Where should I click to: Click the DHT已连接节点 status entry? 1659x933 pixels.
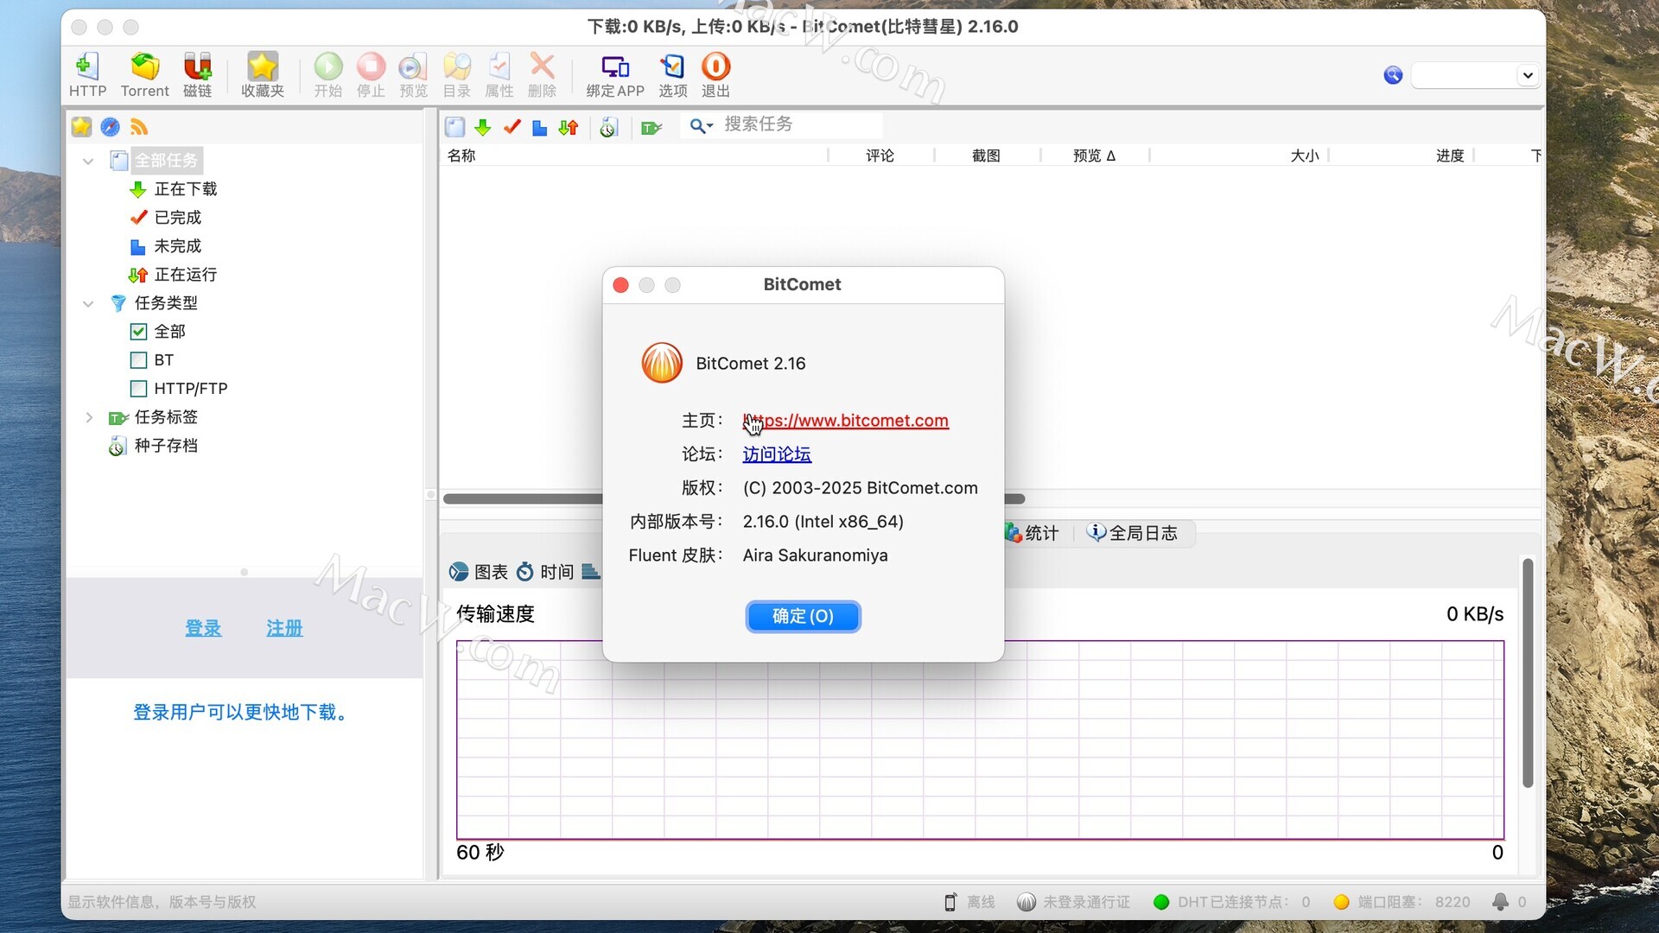(x=1232, y=902)
